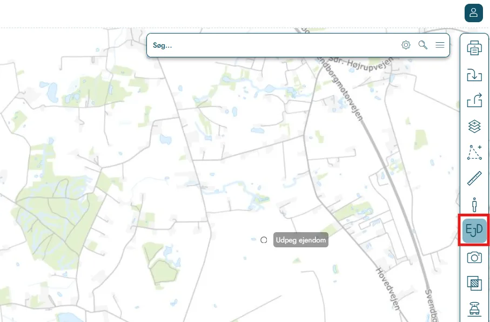Open the hamburger menu in search bar

[440, 45]
